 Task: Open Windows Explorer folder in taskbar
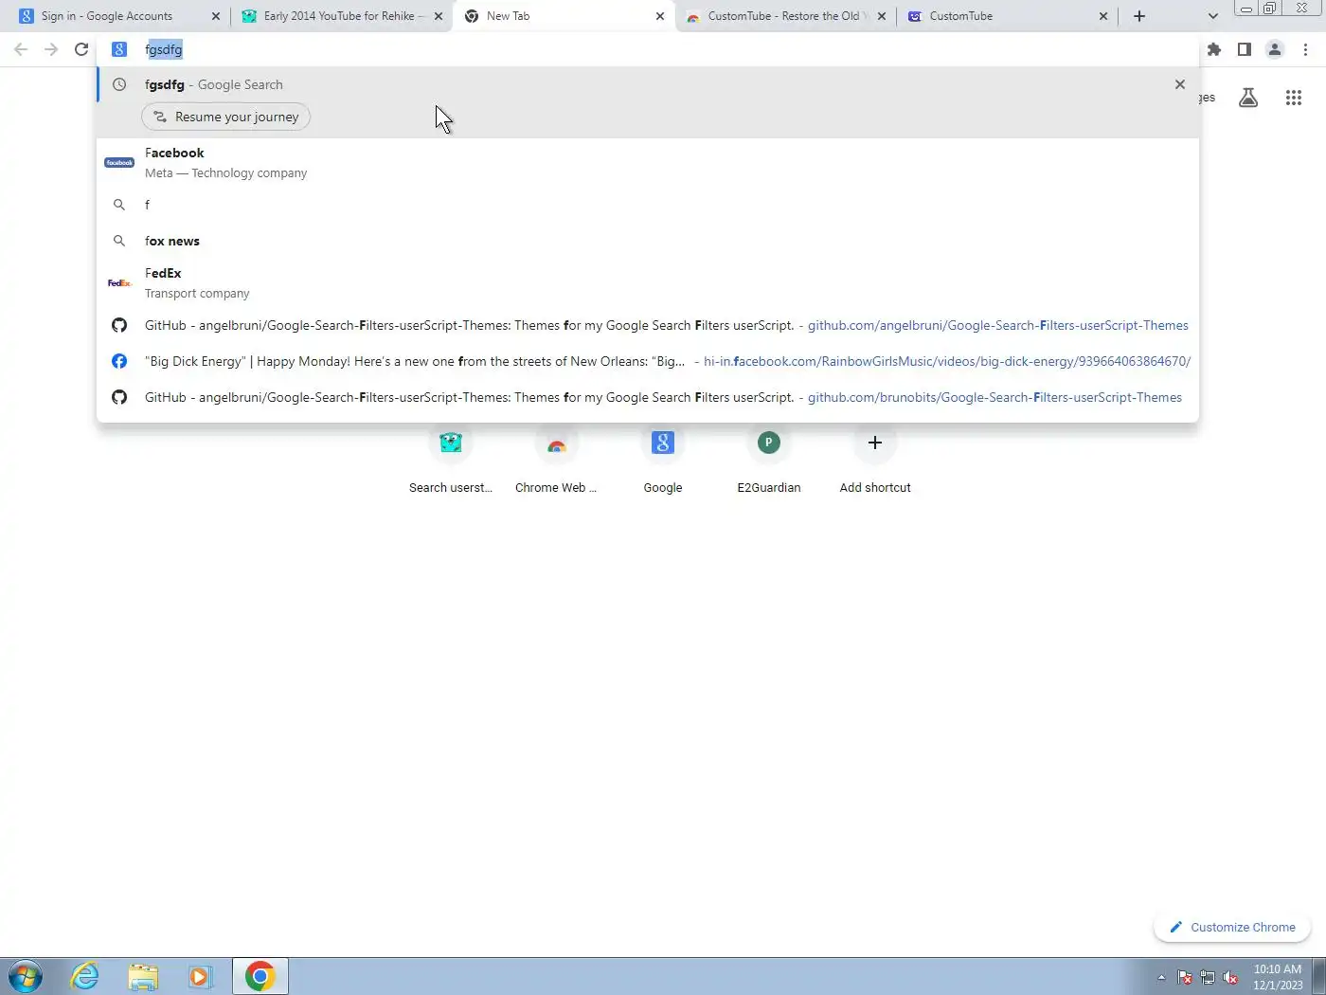(x=143, y=976)
